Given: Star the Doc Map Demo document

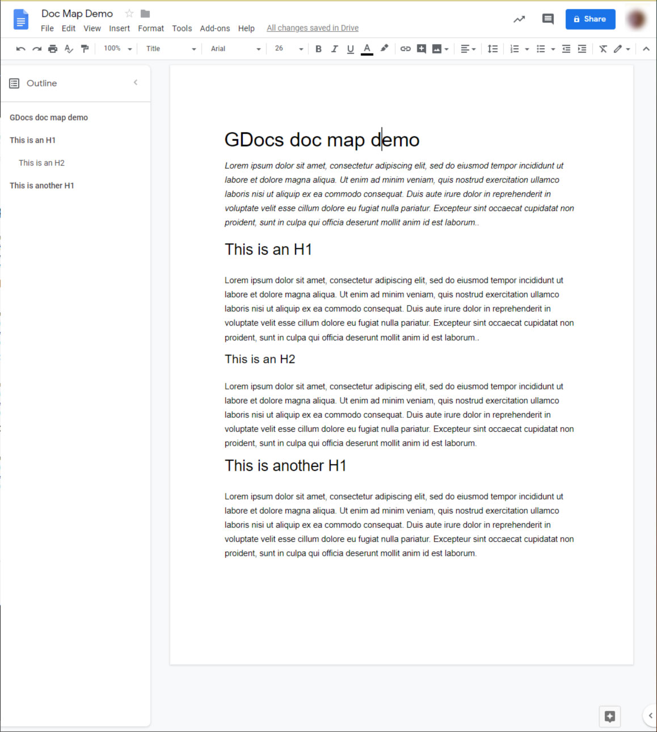Looking at the screenshot, I should 129,14.
